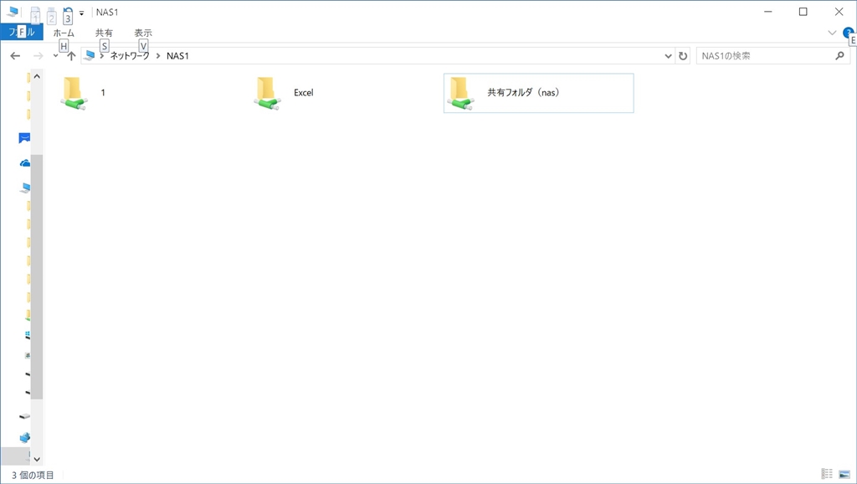Expand the chevron before ネットワーク breadcrumb
Screen dimensions: 857x484
click(101, 56)
